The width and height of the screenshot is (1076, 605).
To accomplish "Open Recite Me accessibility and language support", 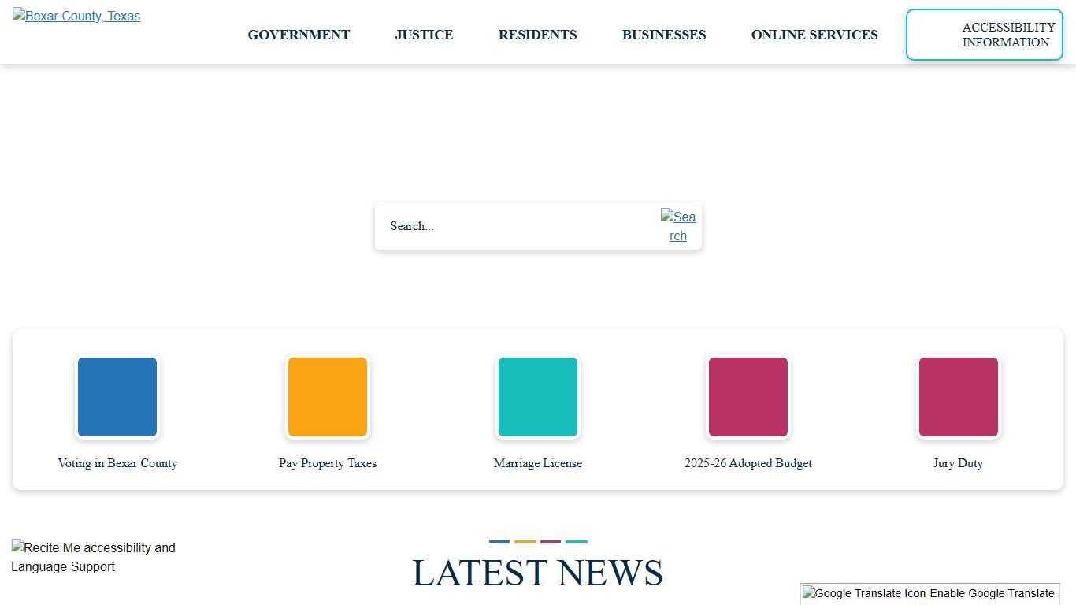I will point(93,557).
